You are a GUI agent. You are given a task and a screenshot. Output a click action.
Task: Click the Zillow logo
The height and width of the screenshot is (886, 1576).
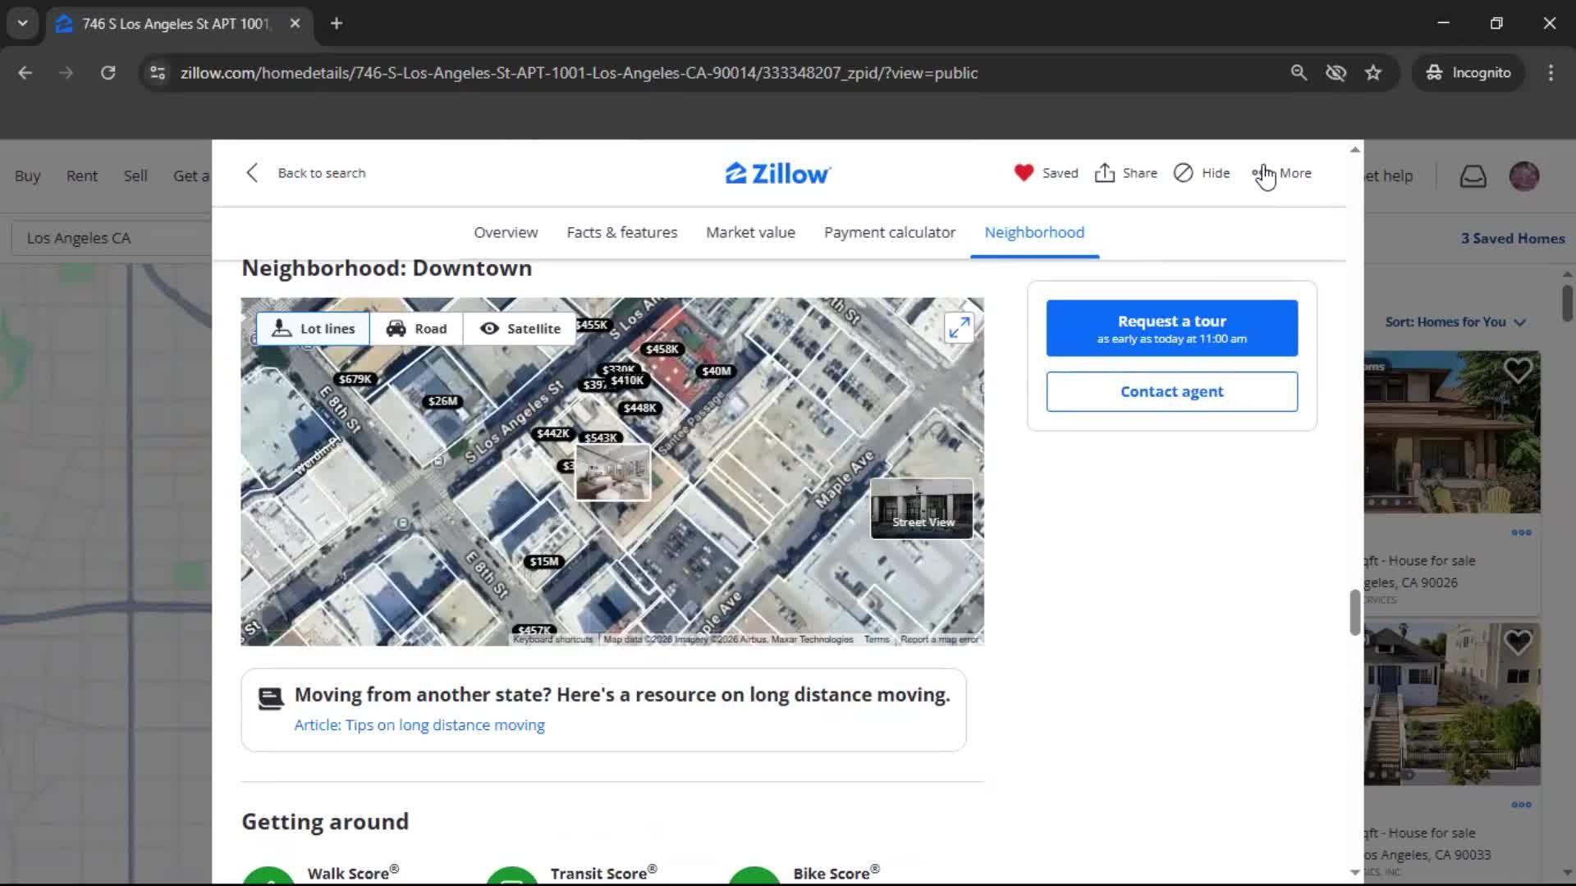[776, 172]
